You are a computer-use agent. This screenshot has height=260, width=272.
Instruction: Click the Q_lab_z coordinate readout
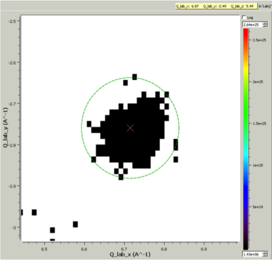click(242, 6)
